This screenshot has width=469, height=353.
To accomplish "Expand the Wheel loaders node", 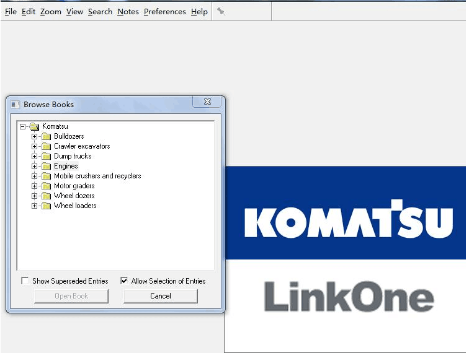I will 34,206.
